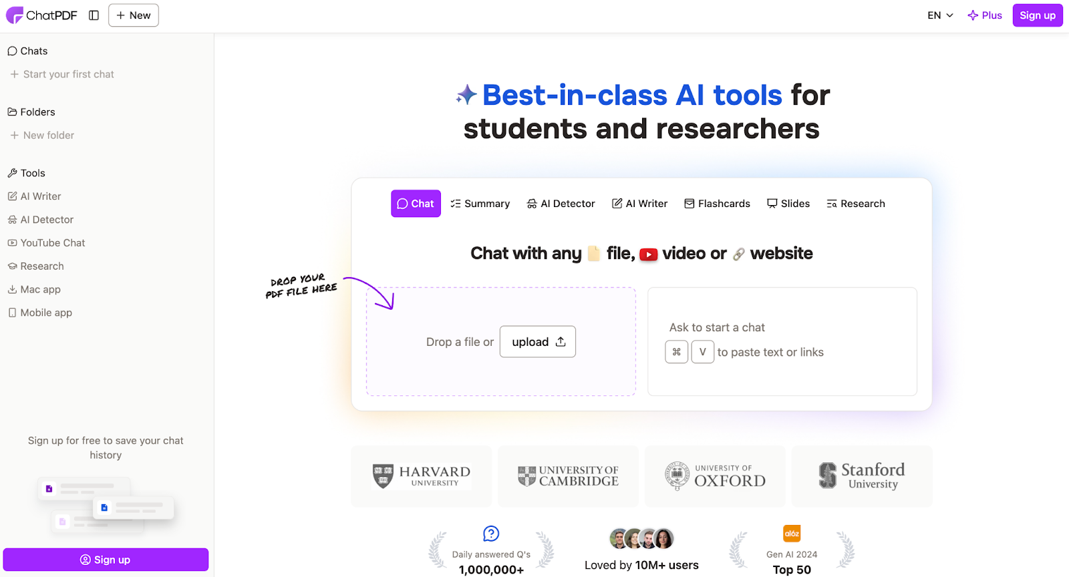Select the AI Detector tab in card

(561, 204)
